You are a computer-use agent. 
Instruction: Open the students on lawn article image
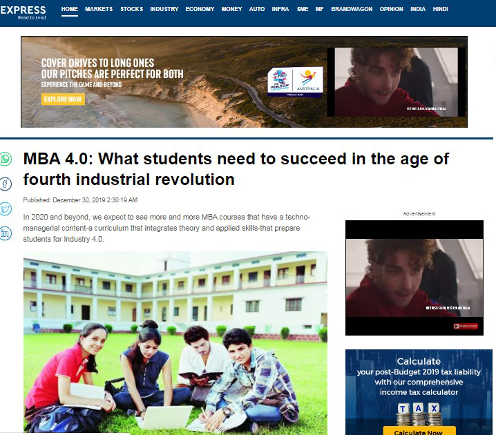175,342
